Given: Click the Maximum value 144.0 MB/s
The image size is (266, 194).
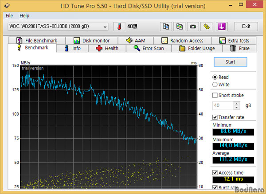Looking at the screenshot, I should click(233, 146).
